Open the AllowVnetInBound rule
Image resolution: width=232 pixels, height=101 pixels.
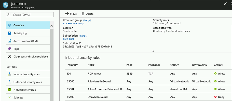tap(99, 81)
